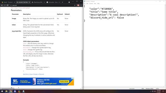Click the POST endpoint URL text
Viewport: 166px width, 93px height.
pyautogui.click(x=20, y=8)
